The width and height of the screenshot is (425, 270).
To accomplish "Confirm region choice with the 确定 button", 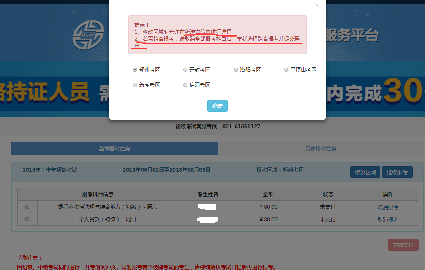I will pos(217,105).
